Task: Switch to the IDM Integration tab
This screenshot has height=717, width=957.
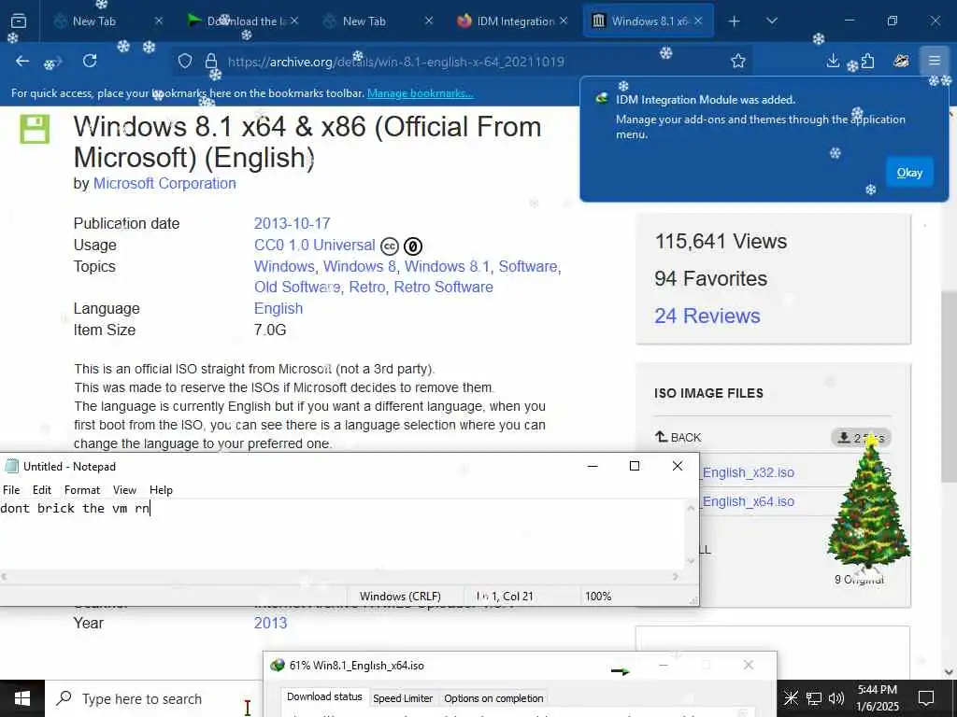Action: coord(513,21)
